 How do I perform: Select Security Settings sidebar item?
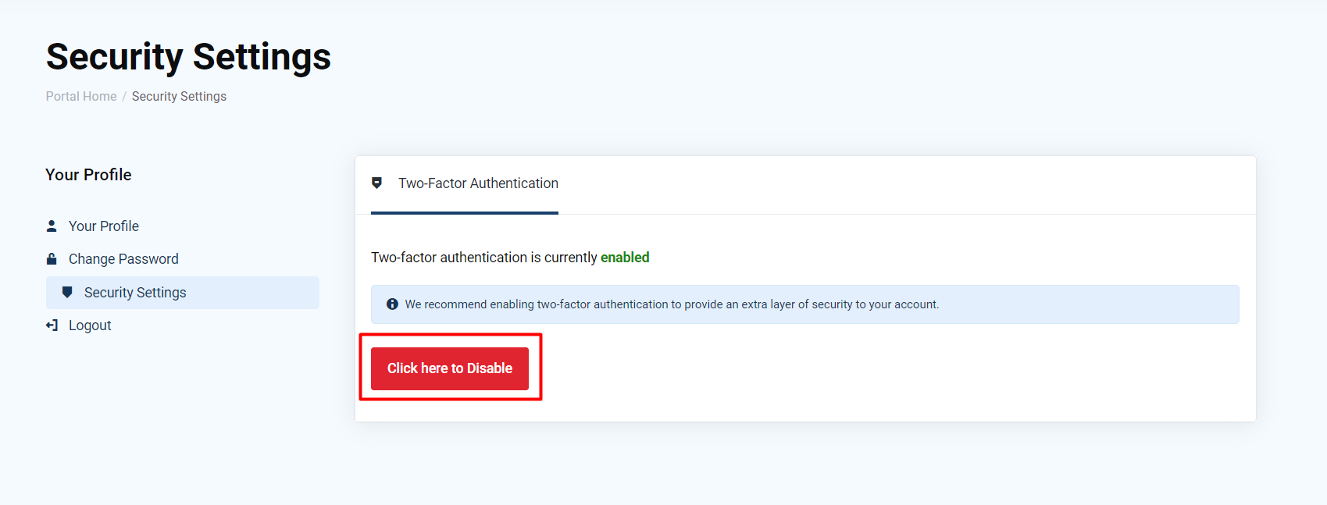click(x=183, y=293)
